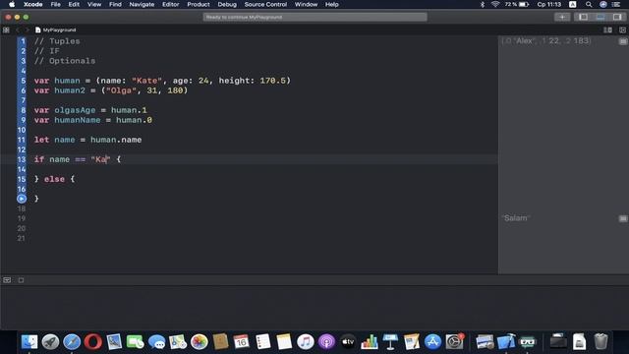Screen dimensions: 629x354
Task: Open Spotlight search in the menu bar
Action: pyautogui.click(x=589, y=4)
